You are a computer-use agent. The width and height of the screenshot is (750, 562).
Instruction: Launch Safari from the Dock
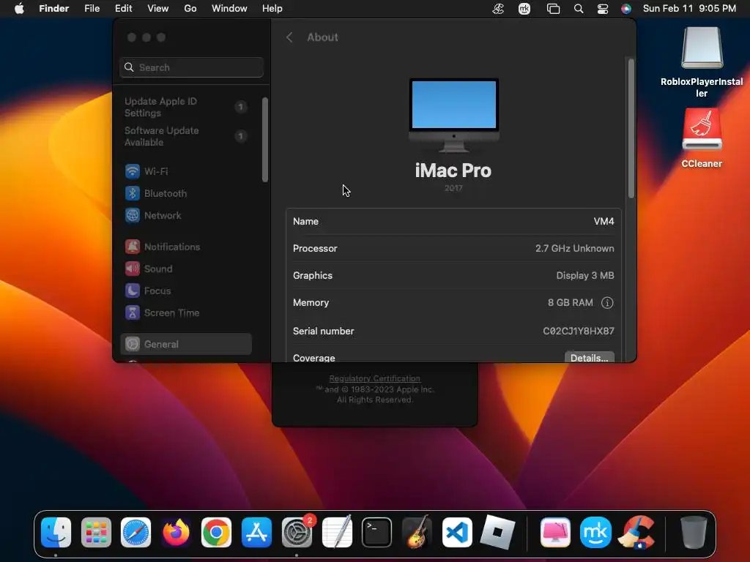point(135,532)
